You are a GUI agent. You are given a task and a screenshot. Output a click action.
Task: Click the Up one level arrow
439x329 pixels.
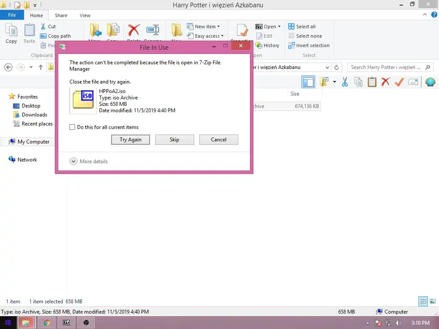pos(41,67)
